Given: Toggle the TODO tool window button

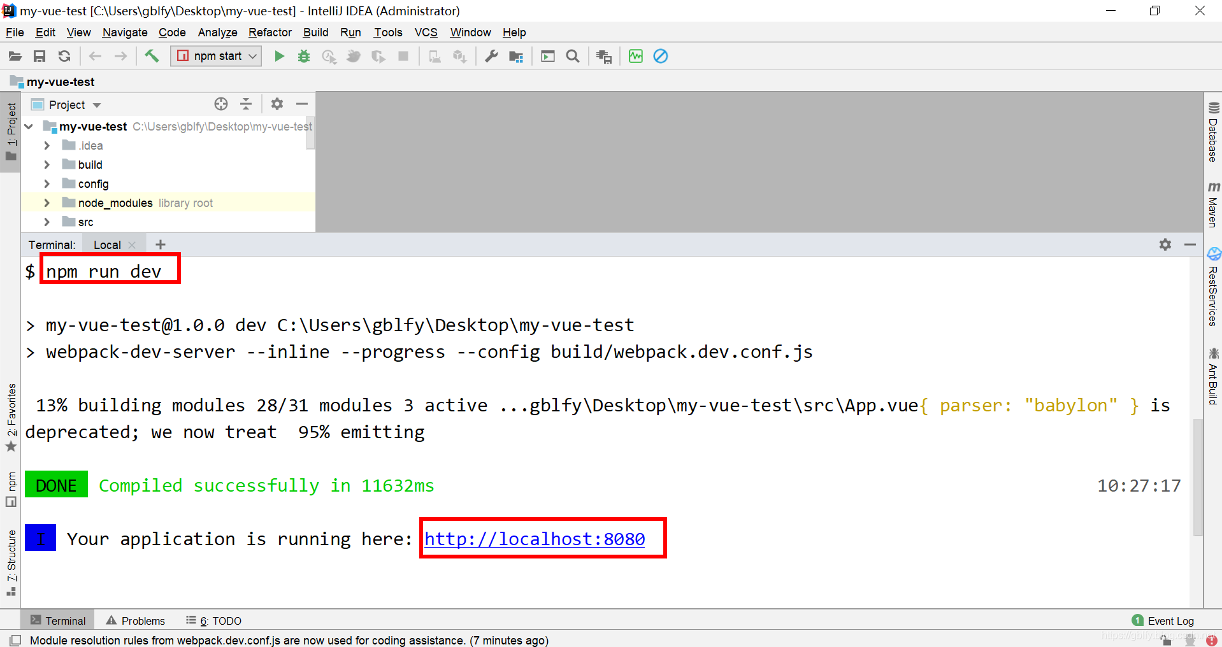Looking at the screenshot, I should [213, 620].
